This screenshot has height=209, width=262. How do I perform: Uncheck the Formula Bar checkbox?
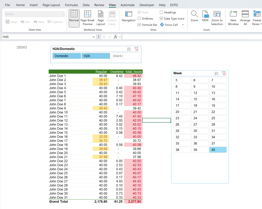point(139,25)
